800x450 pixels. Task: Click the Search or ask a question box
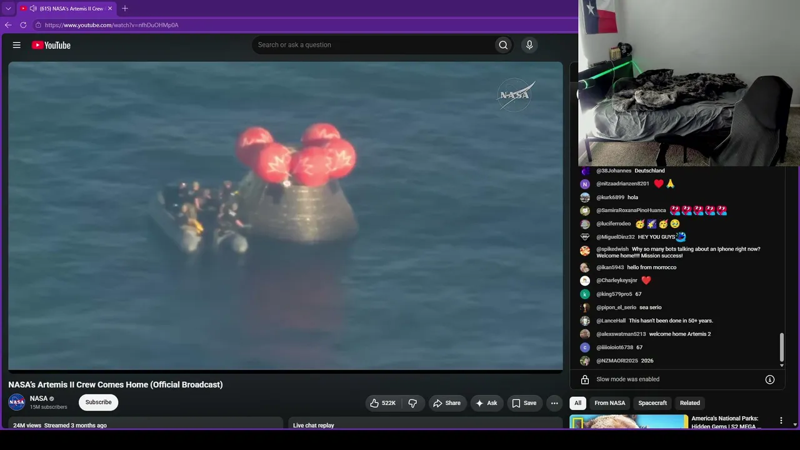coord(372,45)
